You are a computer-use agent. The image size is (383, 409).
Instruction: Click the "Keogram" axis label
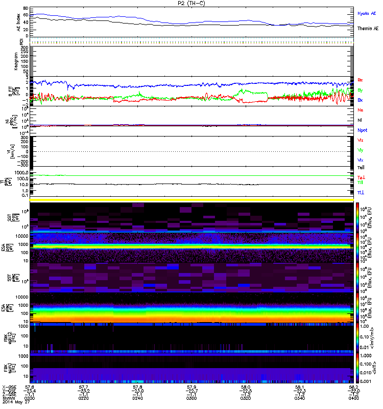[16, 61]
